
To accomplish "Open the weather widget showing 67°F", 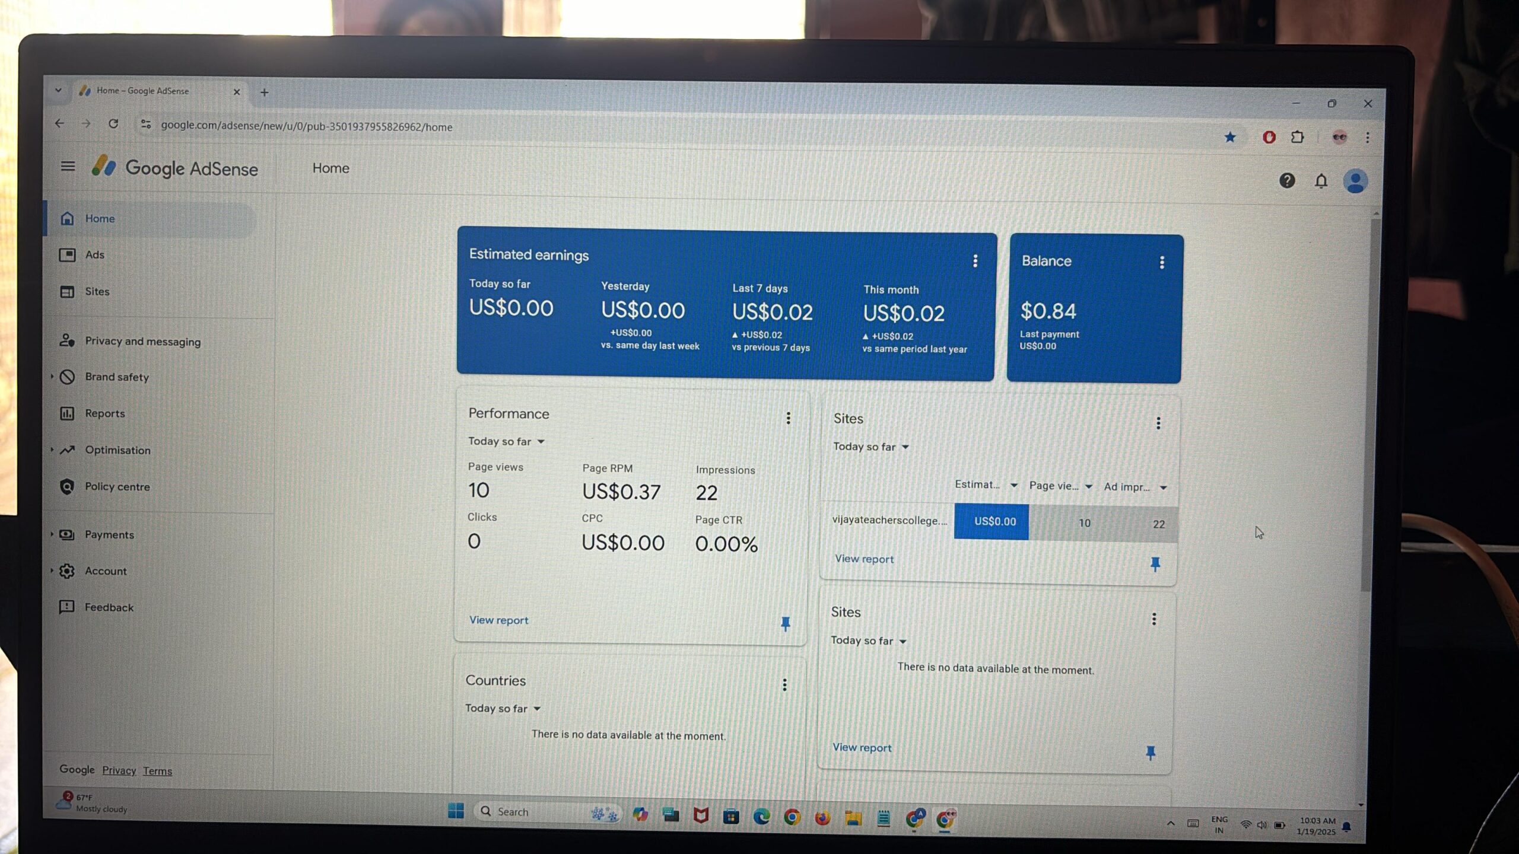I will [91, 802].
